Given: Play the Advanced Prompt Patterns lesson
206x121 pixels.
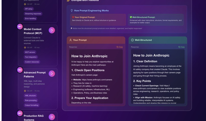Looking at the screenshot, I should (52, 74).
